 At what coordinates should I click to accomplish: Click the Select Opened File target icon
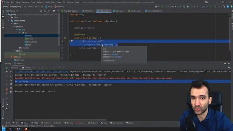[41, 11]
